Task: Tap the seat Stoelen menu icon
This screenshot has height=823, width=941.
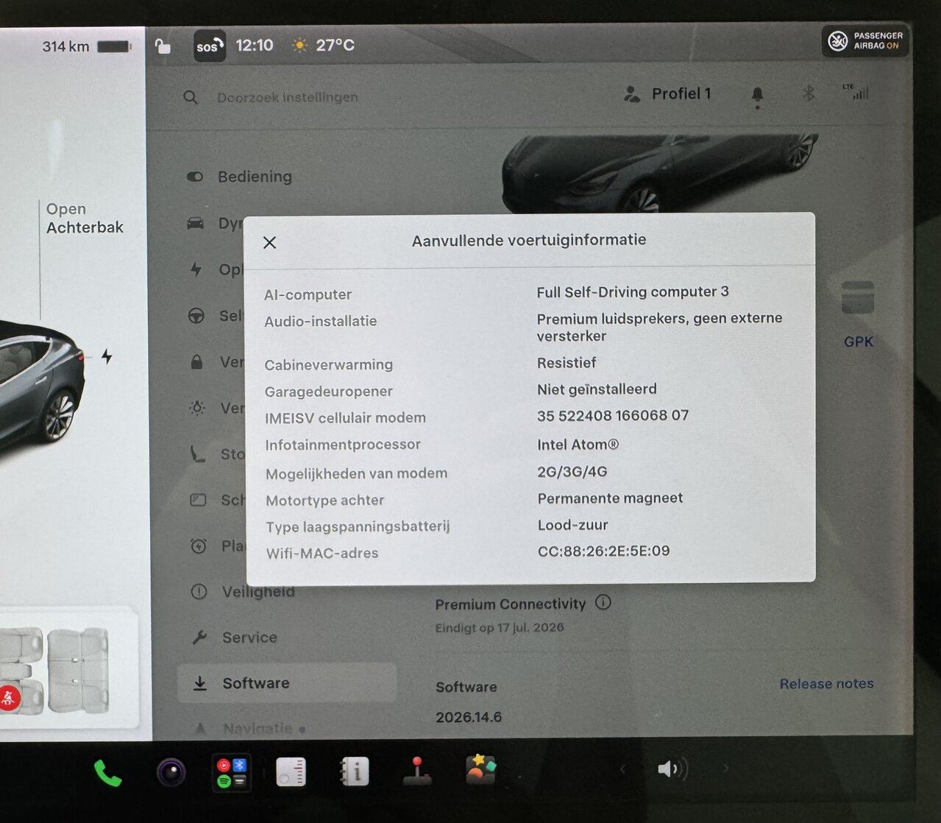Action: pos(197,454)
